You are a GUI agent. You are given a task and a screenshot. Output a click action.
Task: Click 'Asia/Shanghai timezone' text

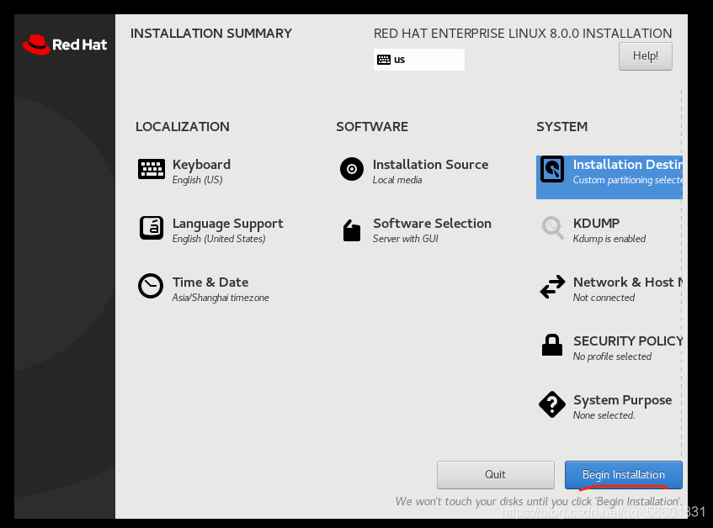click(221, 298)
